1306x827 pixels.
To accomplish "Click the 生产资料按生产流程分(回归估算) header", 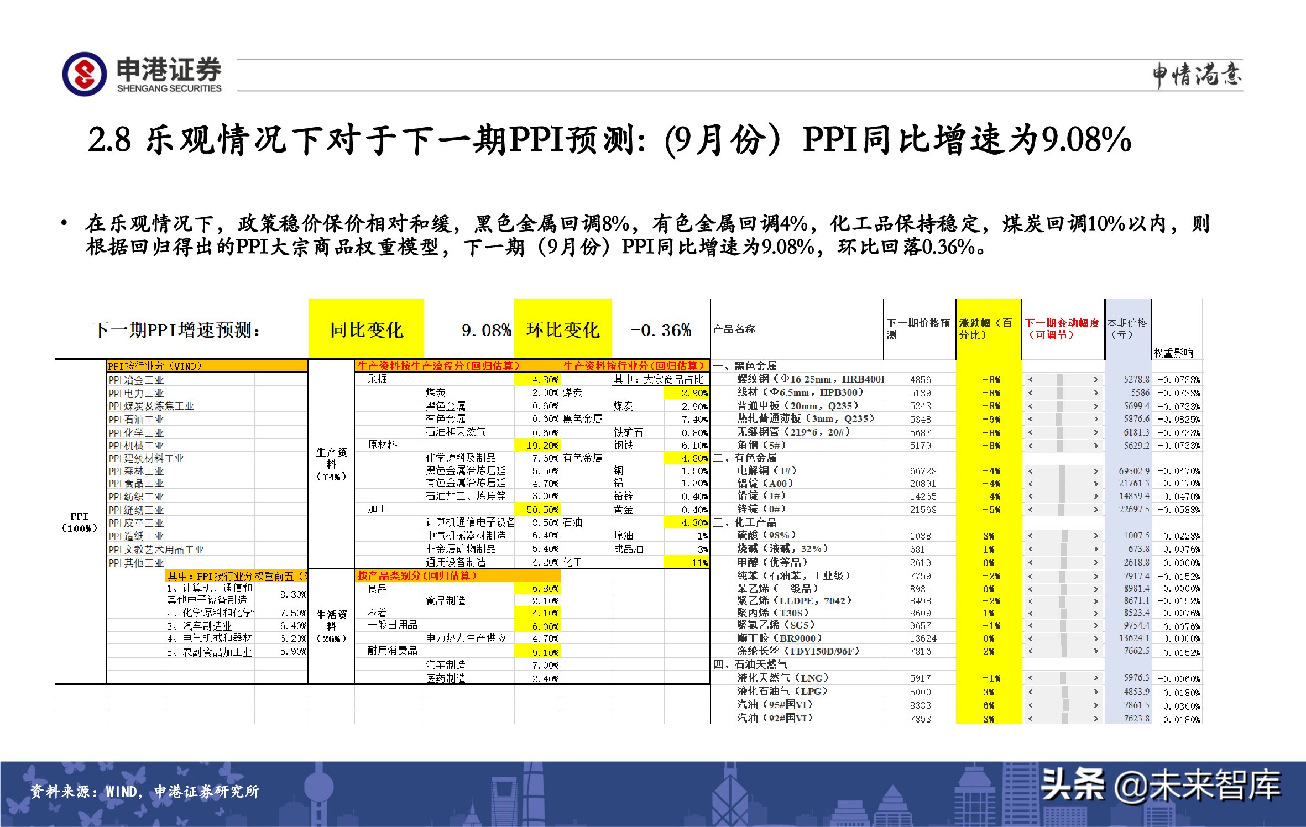I will click(458, 365).
